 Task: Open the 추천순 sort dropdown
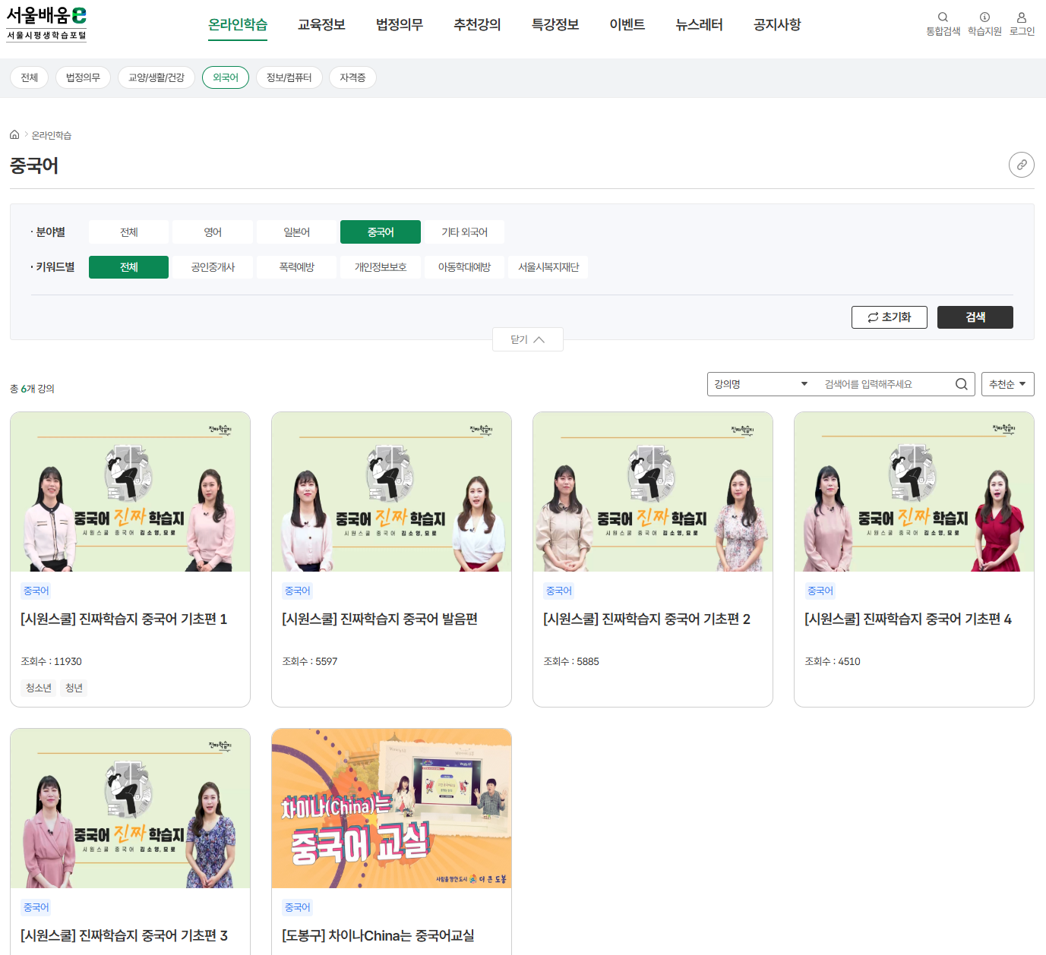(x=1008, y=384)
